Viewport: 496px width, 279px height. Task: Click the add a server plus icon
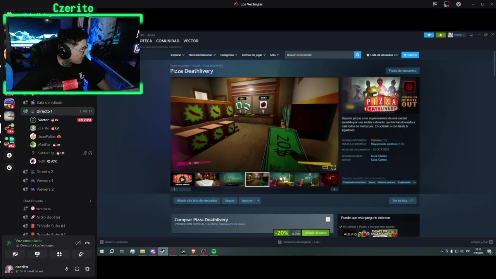9,155
